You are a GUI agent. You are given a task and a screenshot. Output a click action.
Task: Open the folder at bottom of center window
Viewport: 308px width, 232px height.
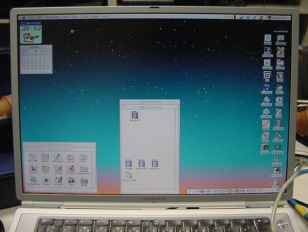pyautogui.click(x=129, y=176)
